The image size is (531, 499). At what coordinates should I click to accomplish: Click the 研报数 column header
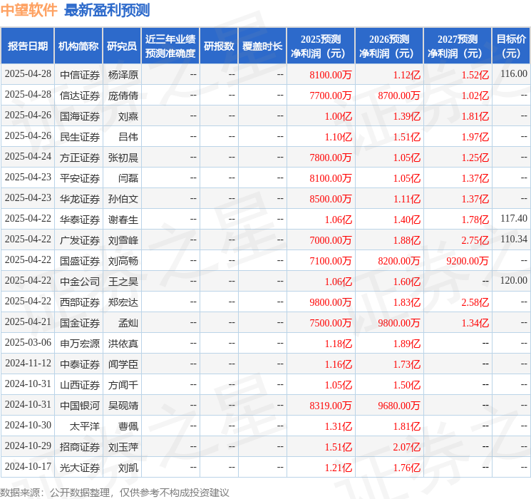(219, 46)
